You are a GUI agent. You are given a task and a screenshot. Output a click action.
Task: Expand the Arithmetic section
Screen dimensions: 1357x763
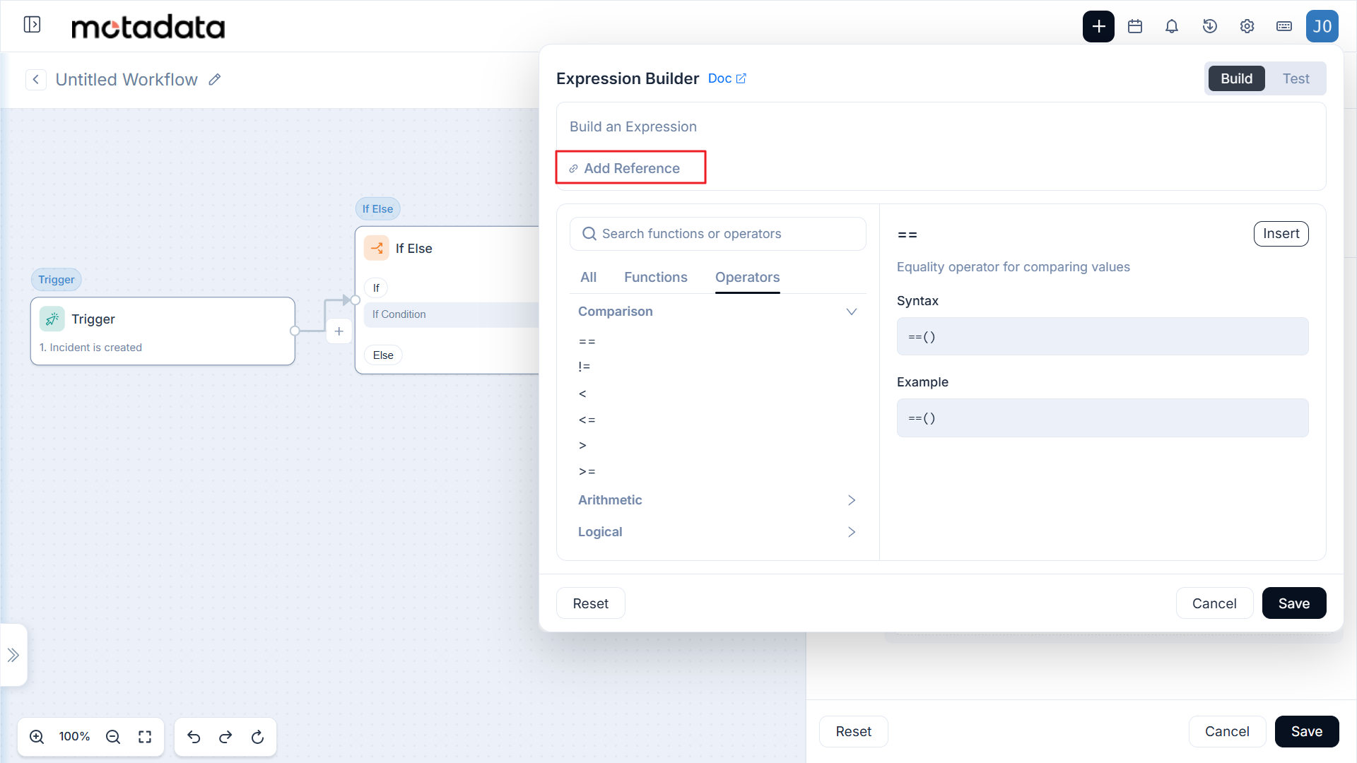[x=717, y=500]
